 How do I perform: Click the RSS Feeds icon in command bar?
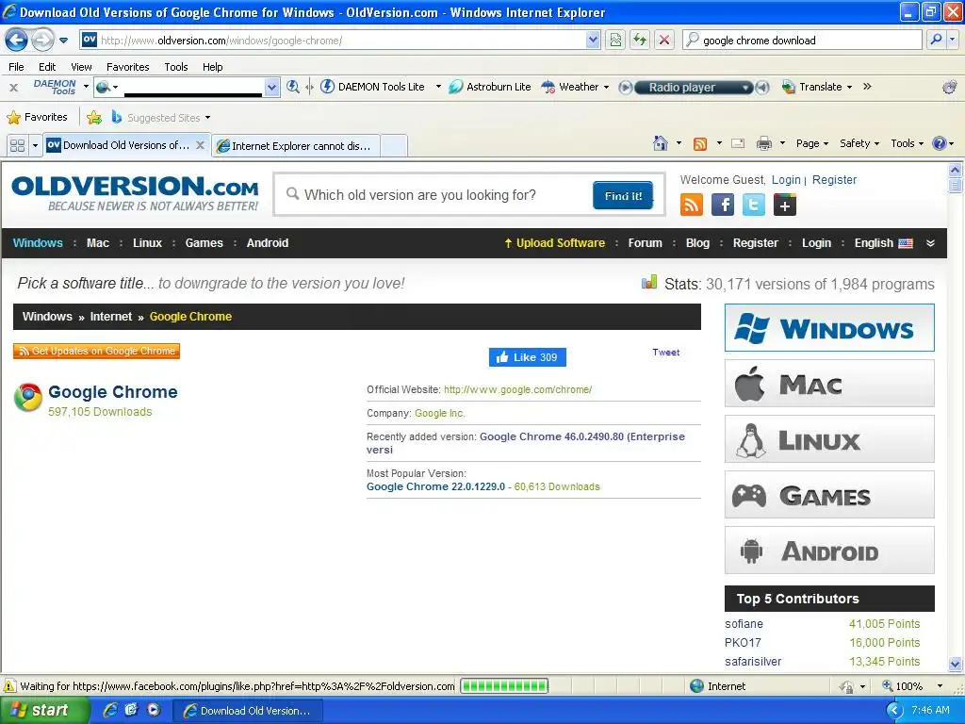tap(700, 143)
